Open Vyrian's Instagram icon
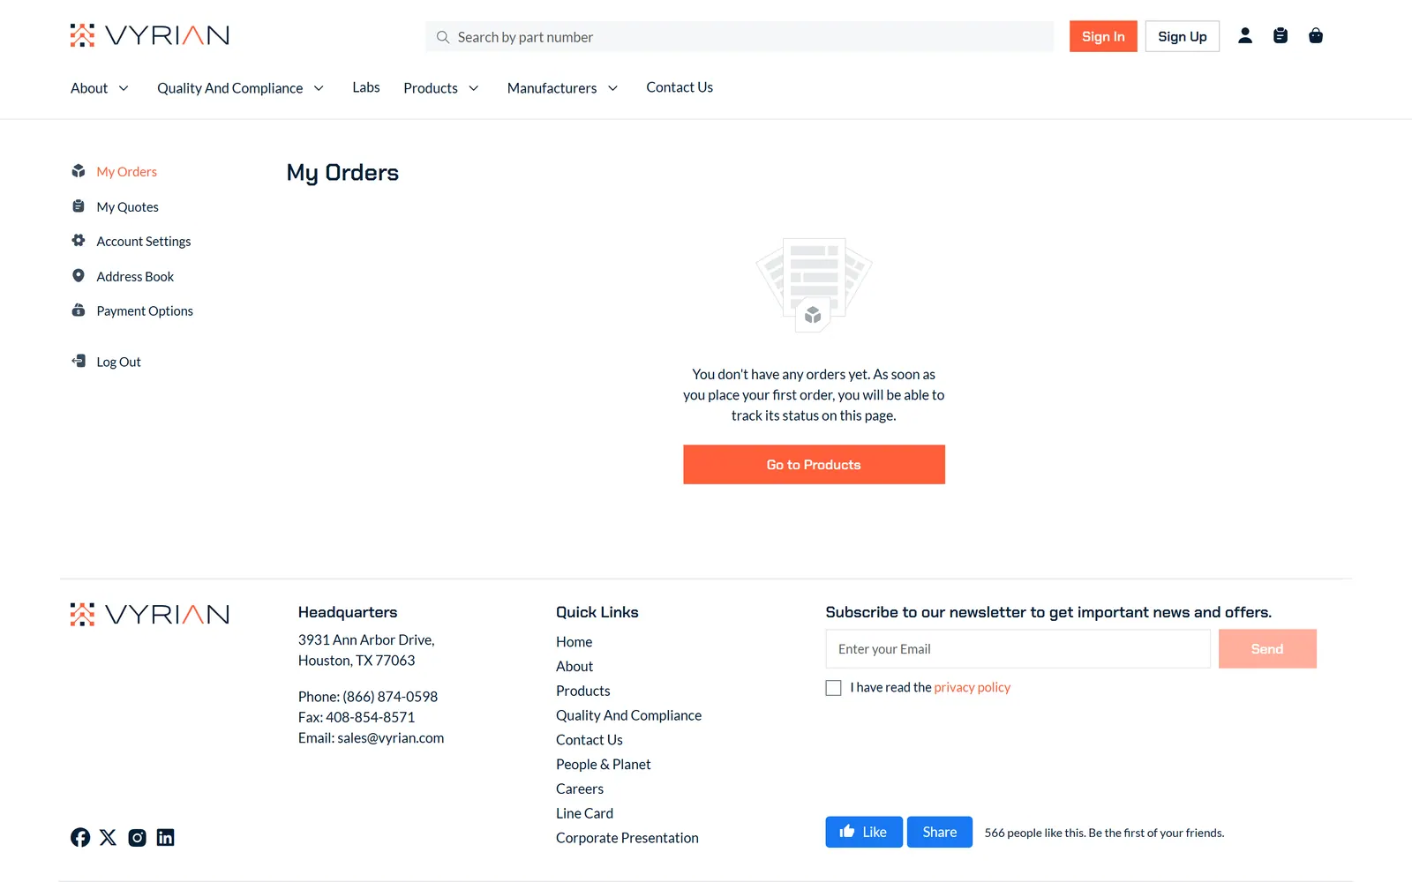Image resolution: width=1412 pixels, height=882 pixels. [x=137, y=837]
